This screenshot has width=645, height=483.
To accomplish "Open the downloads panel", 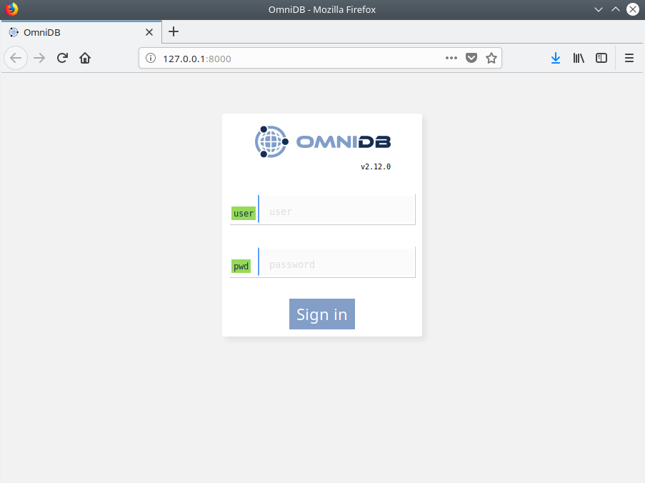I will tap(555, 59).
